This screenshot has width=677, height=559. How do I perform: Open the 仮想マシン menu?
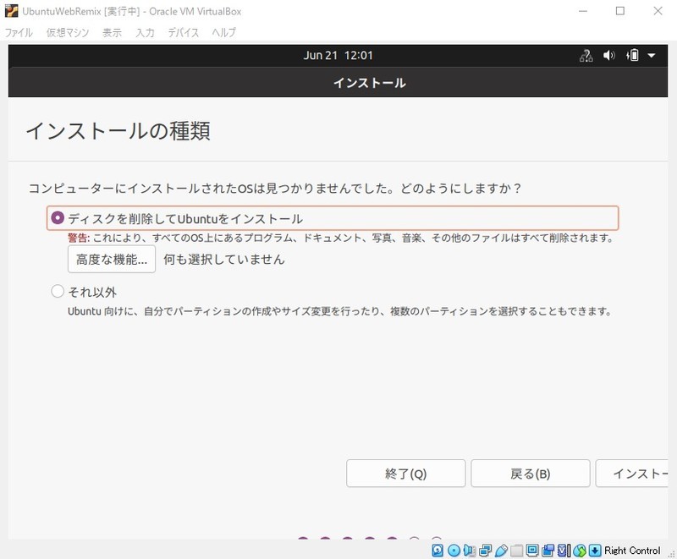(68, 32)
